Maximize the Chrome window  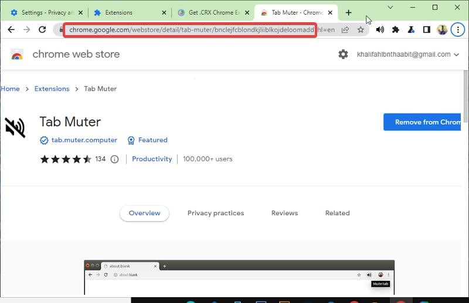click(435, 7)
